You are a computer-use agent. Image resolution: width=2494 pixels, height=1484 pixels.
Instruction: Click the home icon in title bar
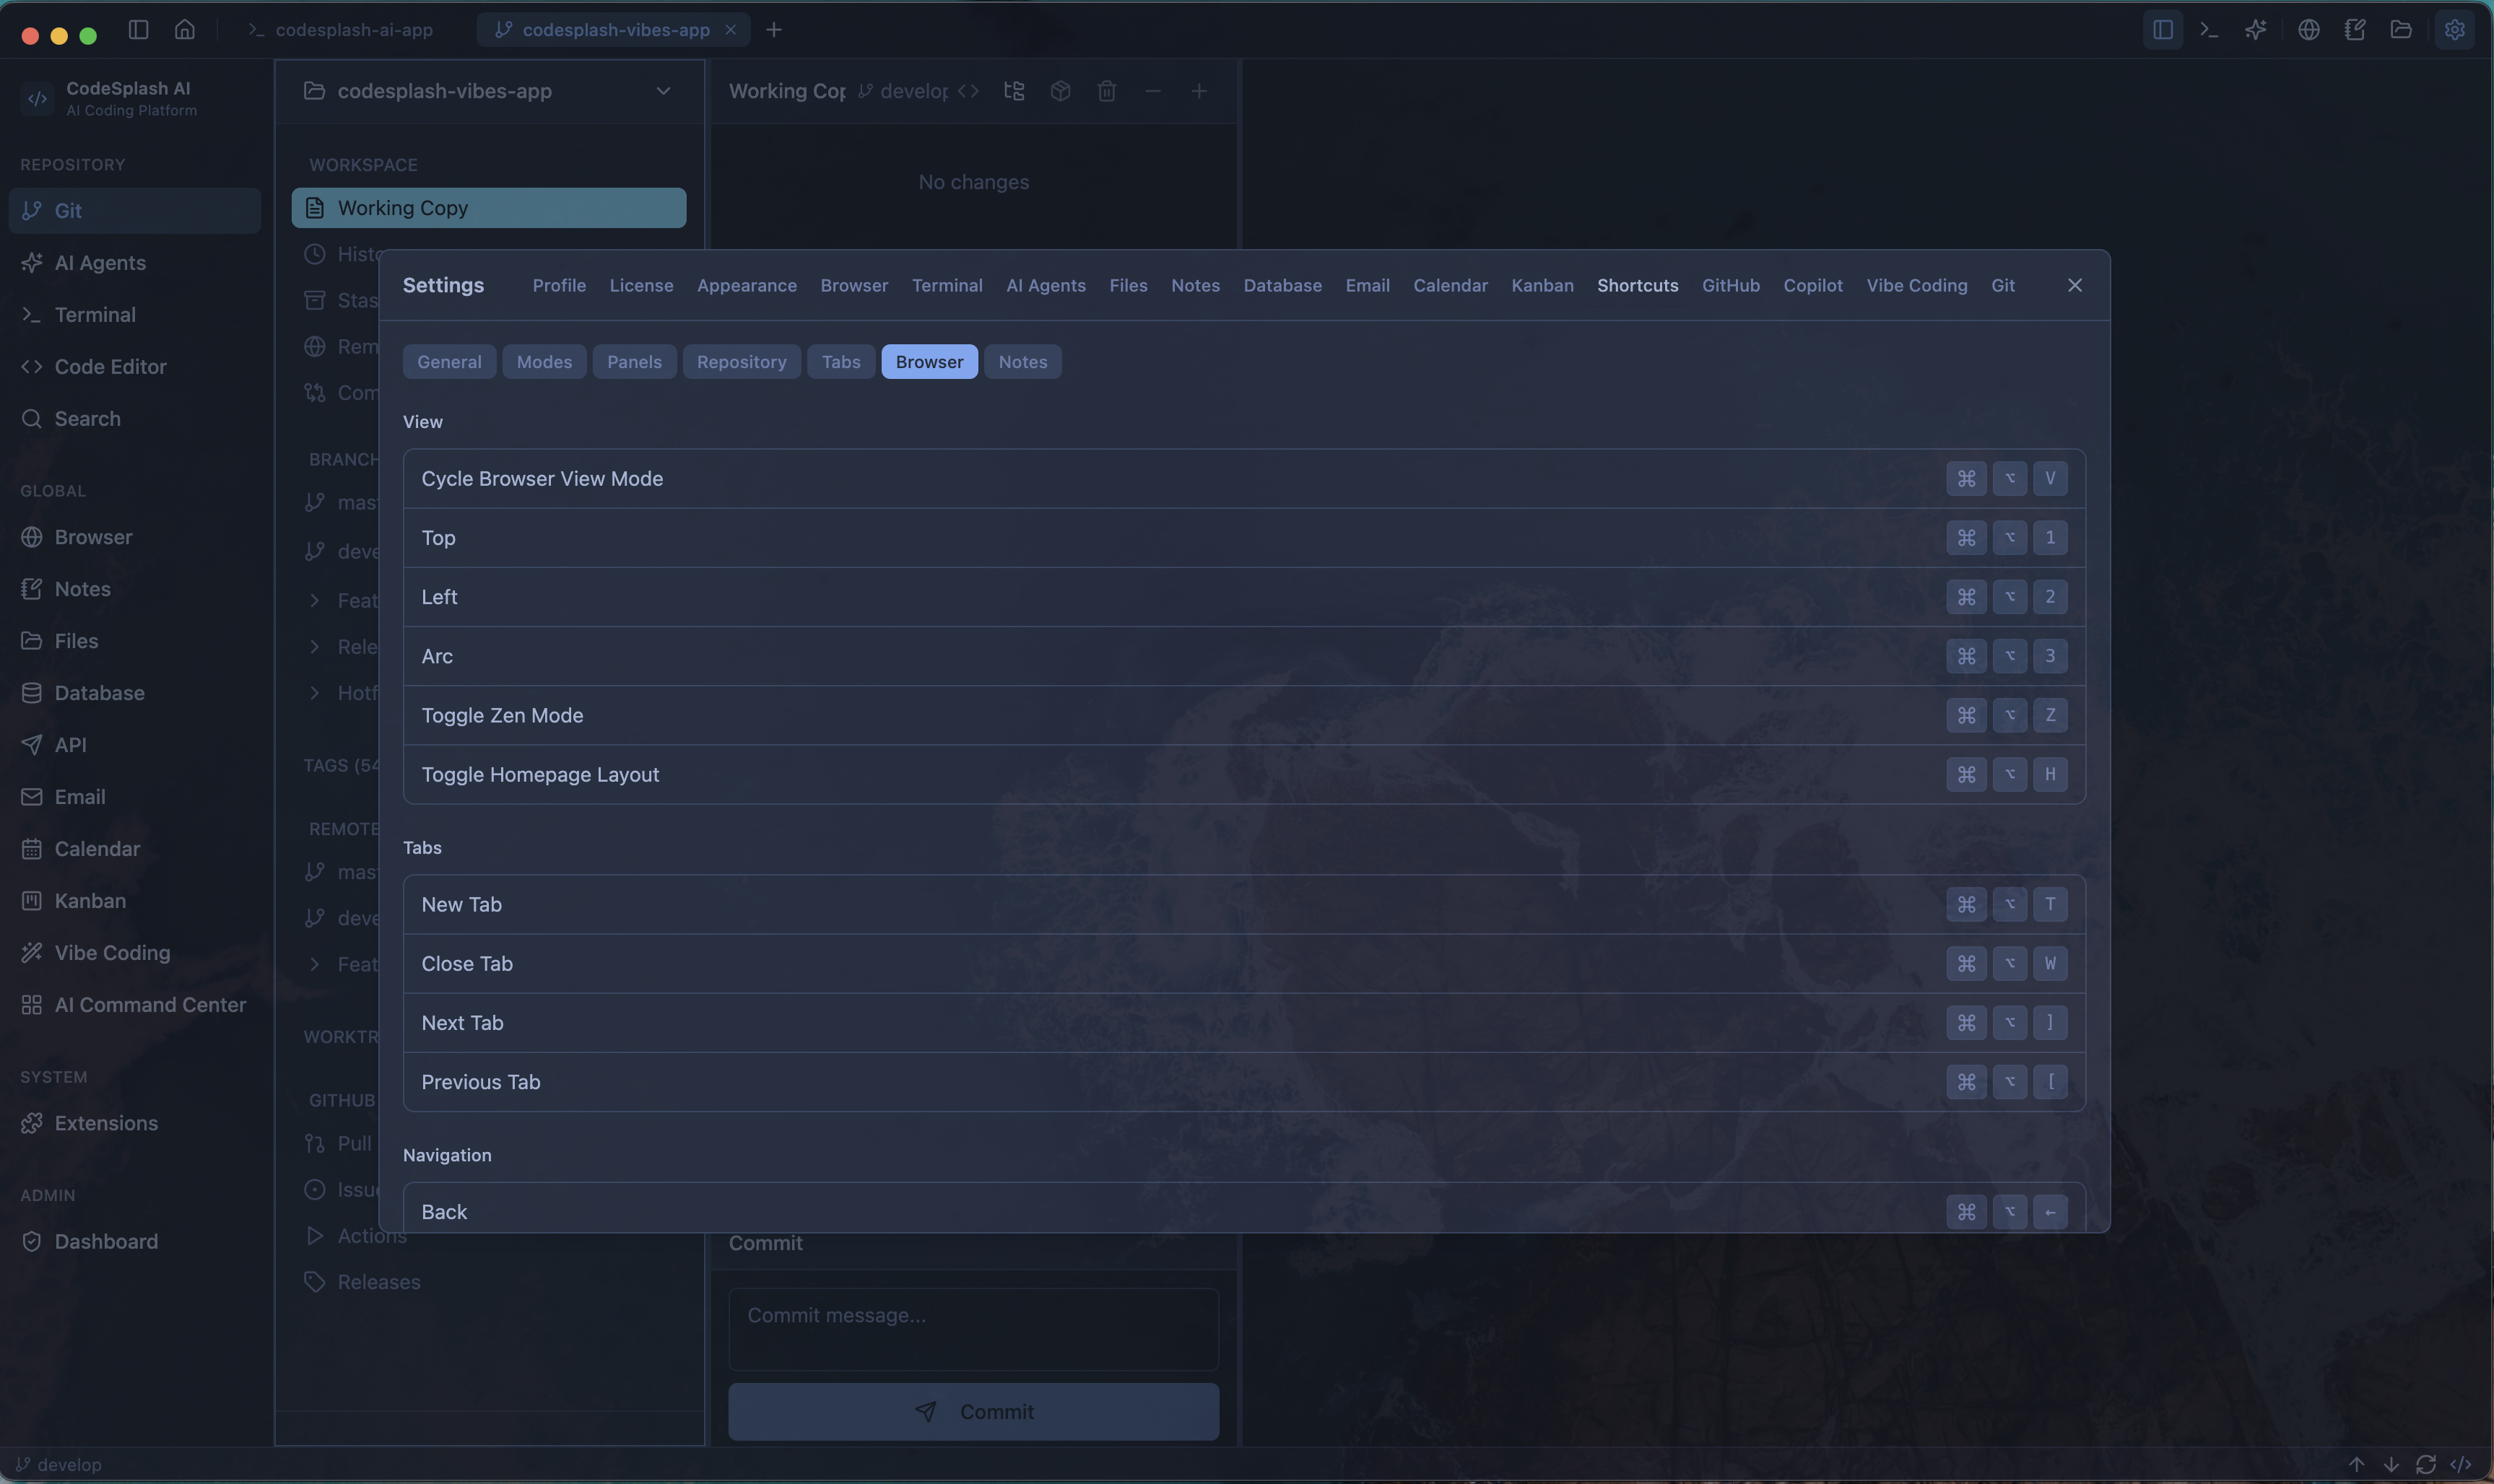click(185, 30)
